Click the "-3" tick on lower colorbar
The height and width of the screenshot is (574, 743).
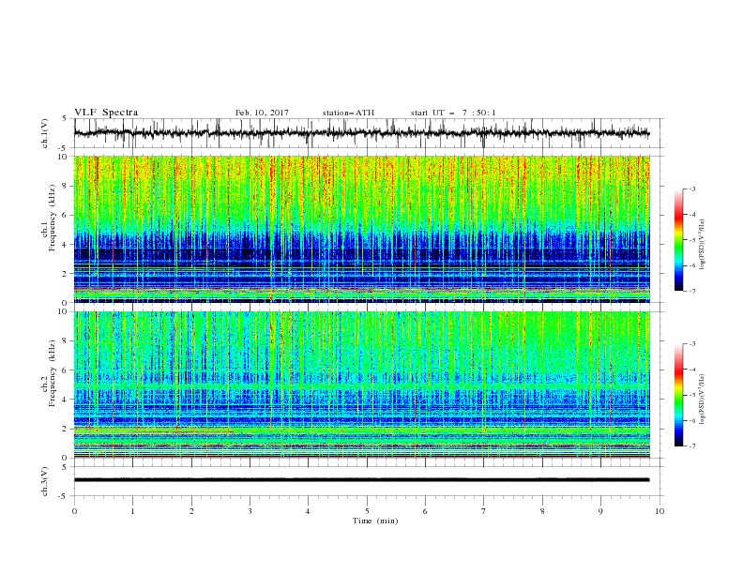691,344
